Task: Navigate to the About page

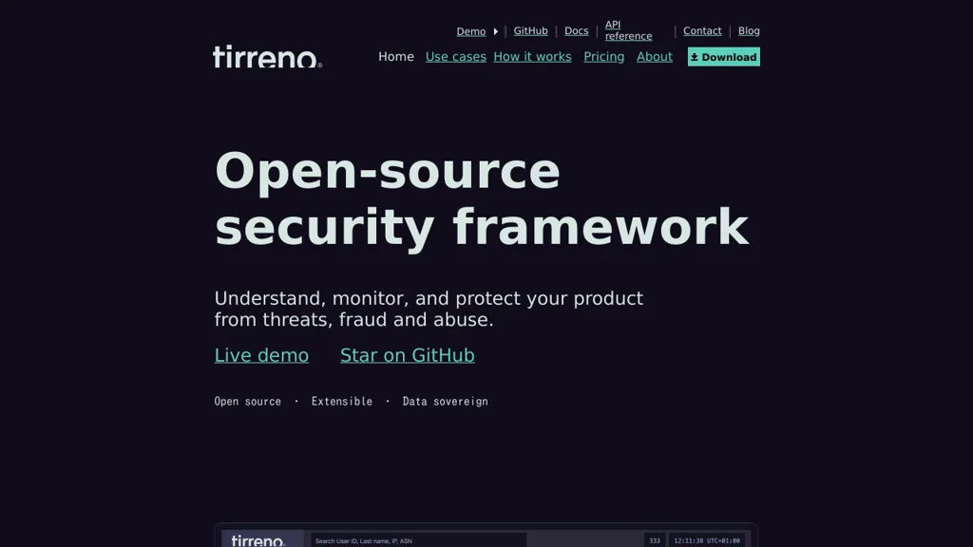Action: pyautogui.click(x=654, y=56)
